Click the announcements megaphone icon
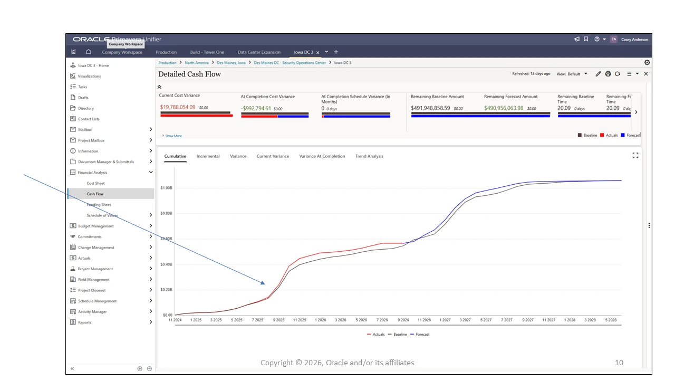This screenshot has height=380, width=675. pos(577,39)
